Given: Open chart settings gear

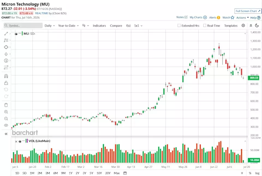Looking at the screenshot, I should coord(243,25).
